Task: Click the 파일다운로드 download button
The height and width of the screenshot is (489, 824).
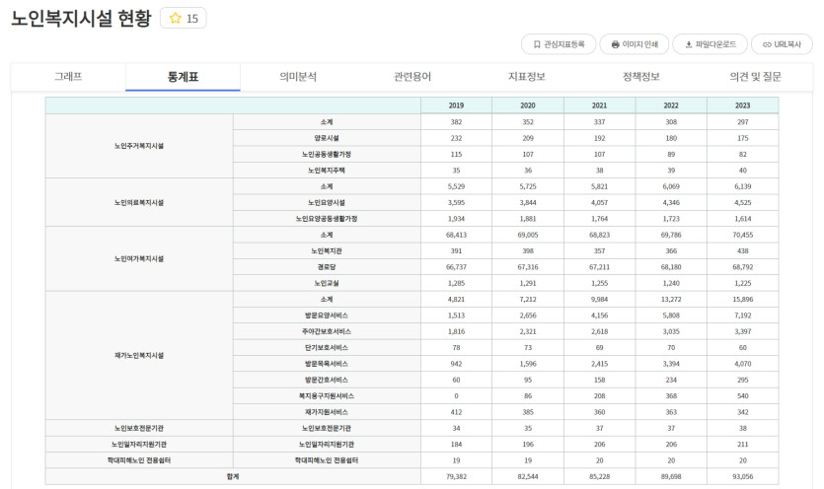Action: pos(710,44)
